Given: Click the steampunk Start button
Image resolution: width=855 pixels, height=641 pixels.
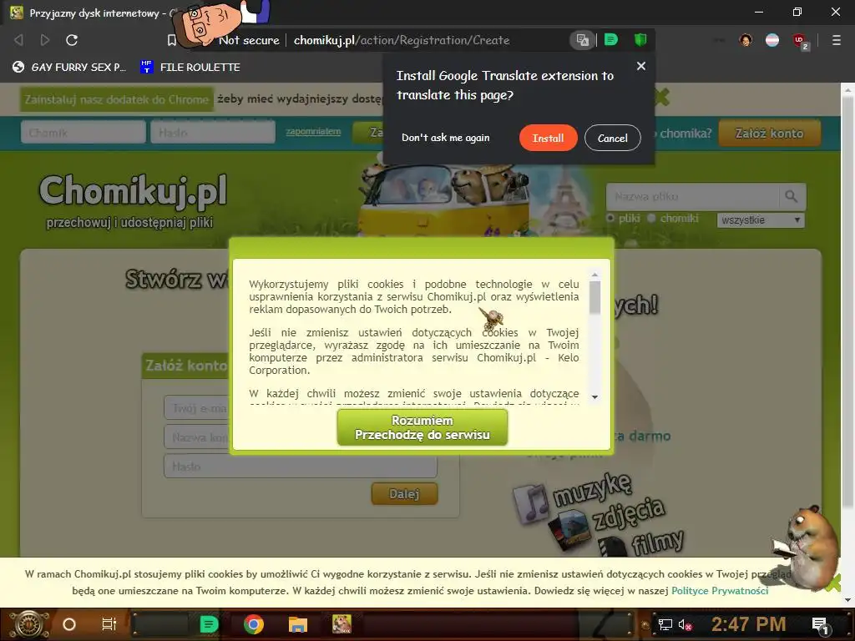Looking at the screenshot, I should (28, 624).
